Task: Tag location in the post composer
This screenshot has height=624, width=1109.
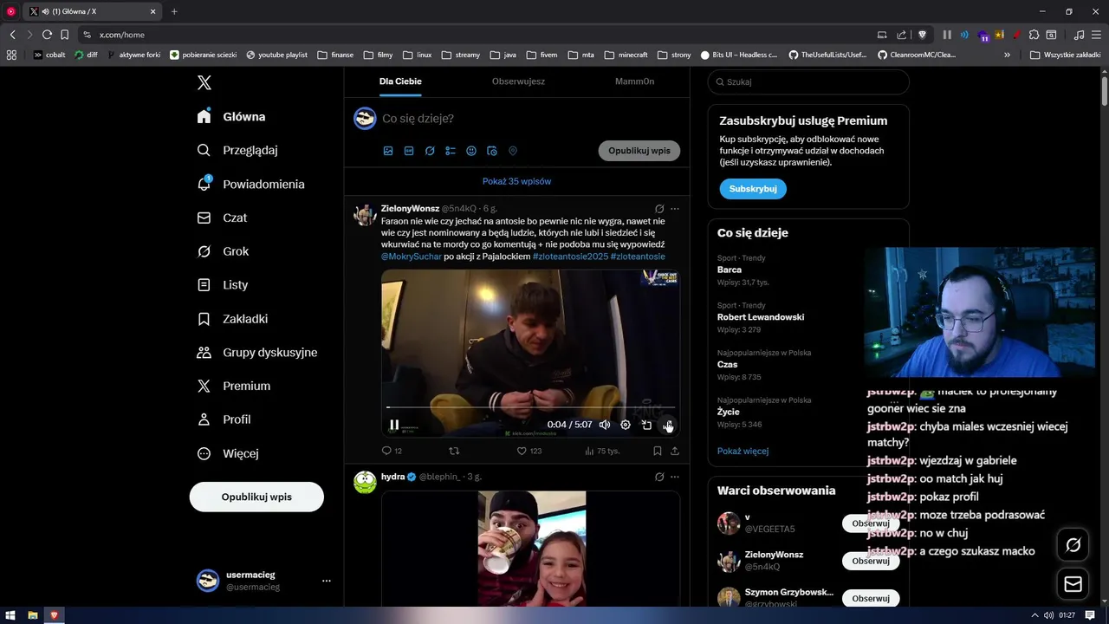Action: [x=513, y=151]
